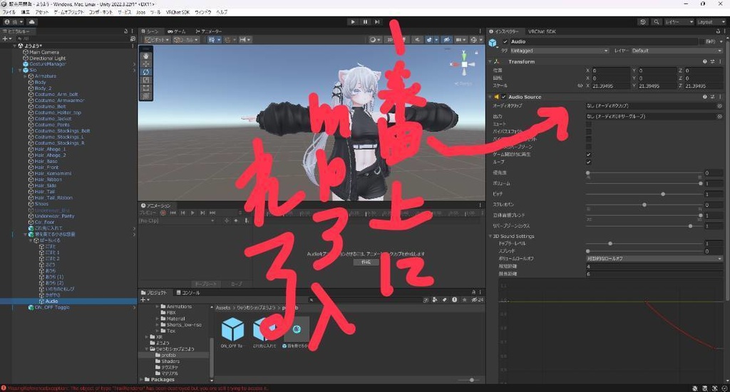Select the Move tool in Scene toolbar
Image resolution: width=730 pixels, height=392 pixels.
tap(146, 63)
